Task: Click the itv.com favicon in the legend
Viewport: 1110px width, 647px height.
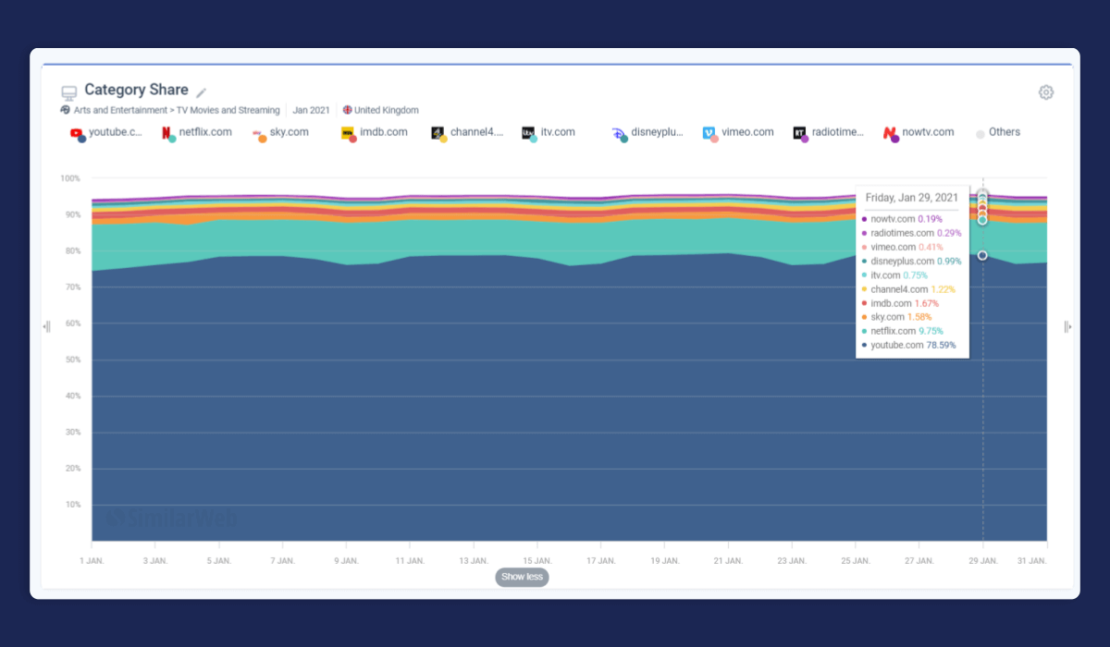Action: point(528,133)
